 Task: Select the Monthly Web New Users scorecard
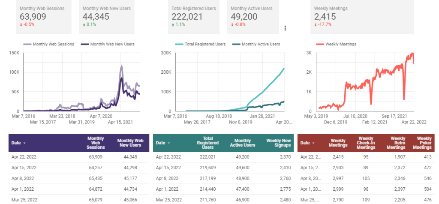pos(106,17)
